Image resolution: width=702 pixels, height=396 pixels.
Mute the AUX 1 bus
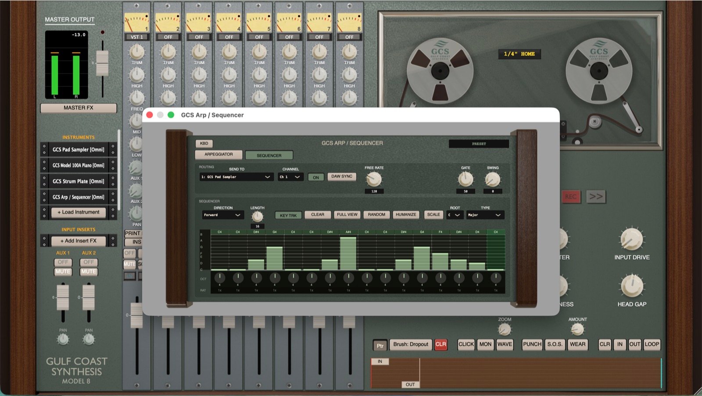pos(63,272)
